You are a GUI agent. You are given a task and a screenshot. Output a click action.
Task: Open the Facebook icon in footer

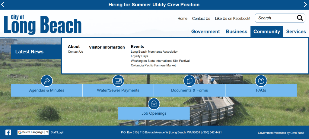coord(8,132)
